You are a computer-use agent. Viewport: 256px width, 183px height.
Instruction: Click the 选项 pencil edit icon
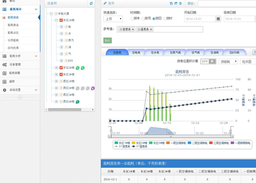(105, 3)
